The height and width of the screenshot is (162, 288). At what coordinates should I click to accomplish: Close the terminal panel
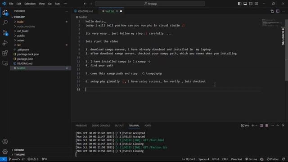coord(283,126)
